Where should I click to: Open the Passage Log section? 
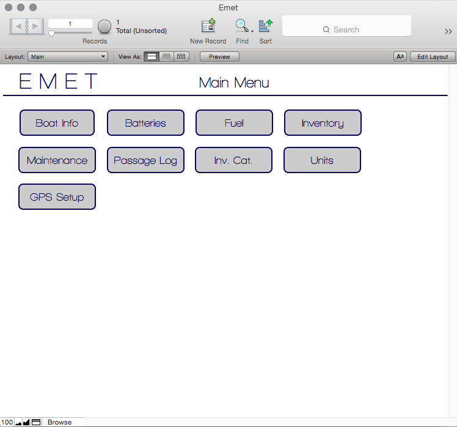[x=146, y=160]
